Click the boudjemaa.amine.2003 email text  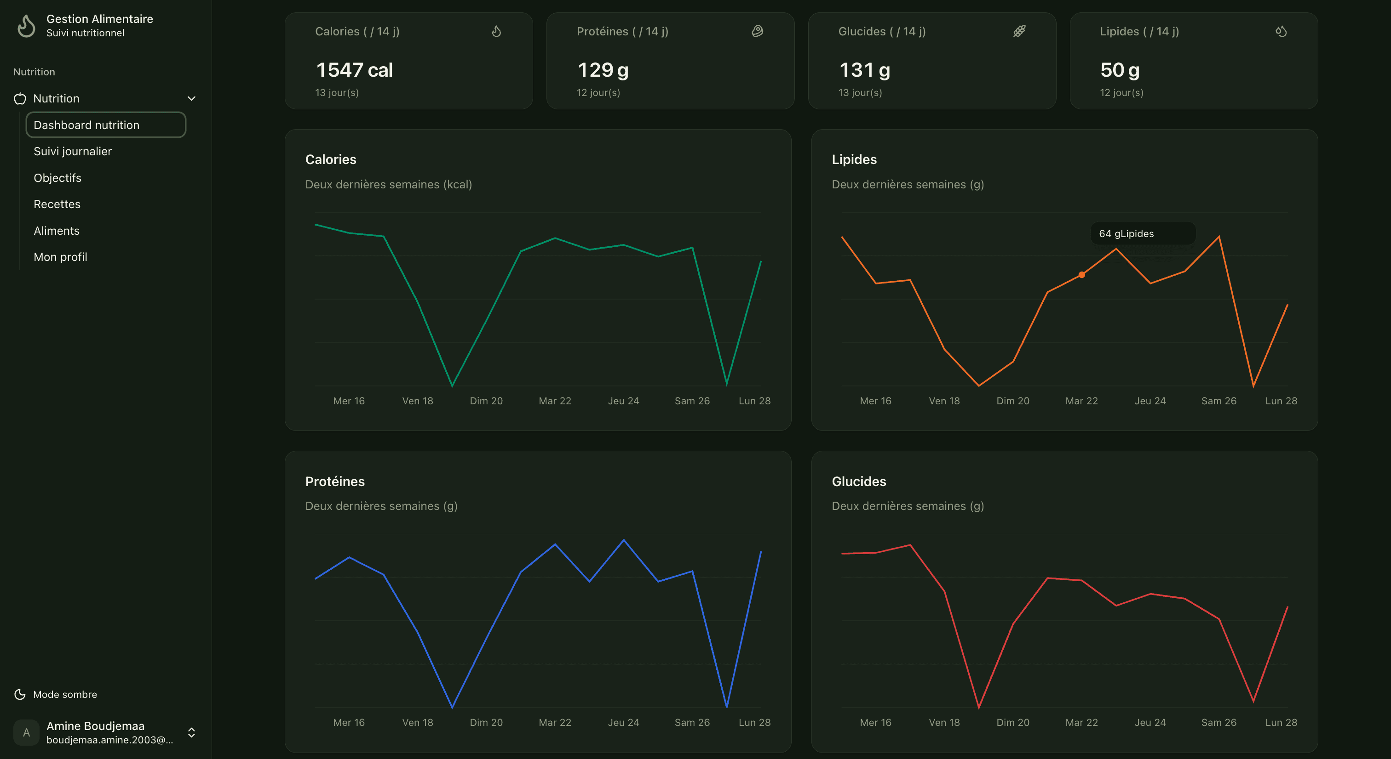pyautogui.click(x=109, y=740)
